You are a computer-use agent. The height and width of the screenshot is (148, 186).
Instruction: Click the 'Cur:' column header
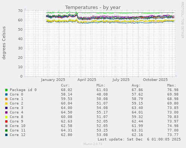click(65, 85)
